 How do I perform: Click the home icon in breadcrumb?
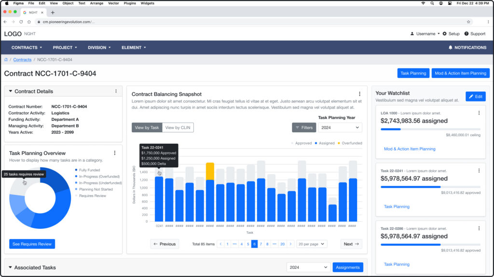[x=6, y=60]
